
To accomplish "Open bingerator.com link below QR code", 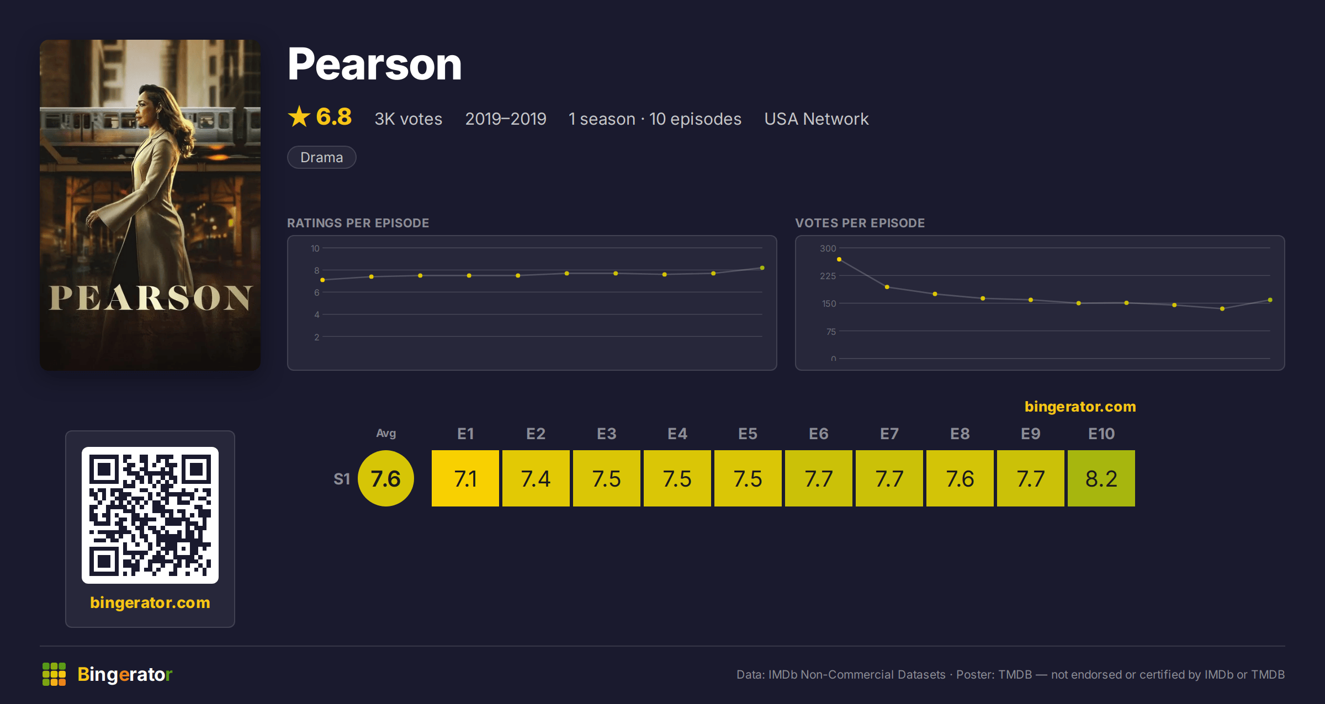I will (x=150, y=602).
